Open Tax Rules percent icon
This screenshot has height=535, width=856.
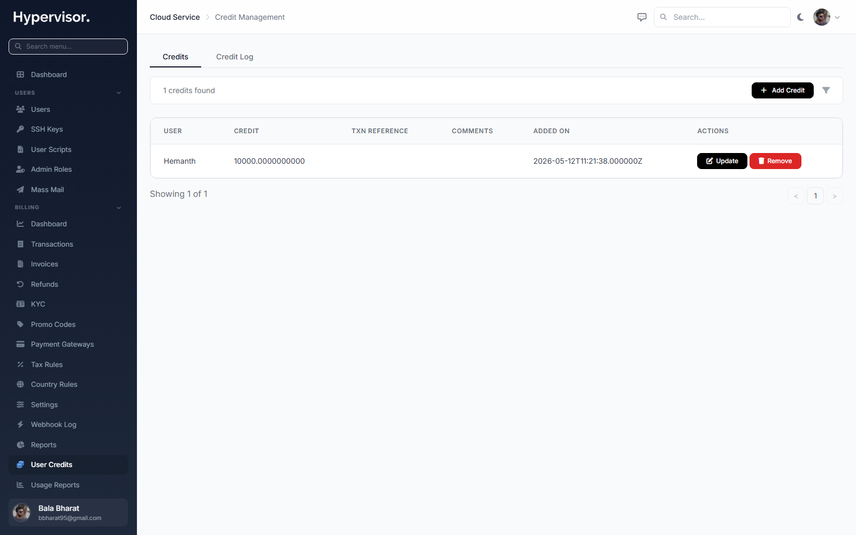[x=20, y=364]
